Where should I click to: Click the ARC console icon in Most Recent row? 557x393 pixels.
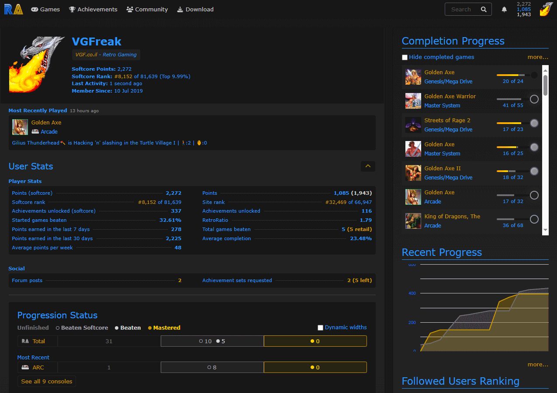(25, 367)
